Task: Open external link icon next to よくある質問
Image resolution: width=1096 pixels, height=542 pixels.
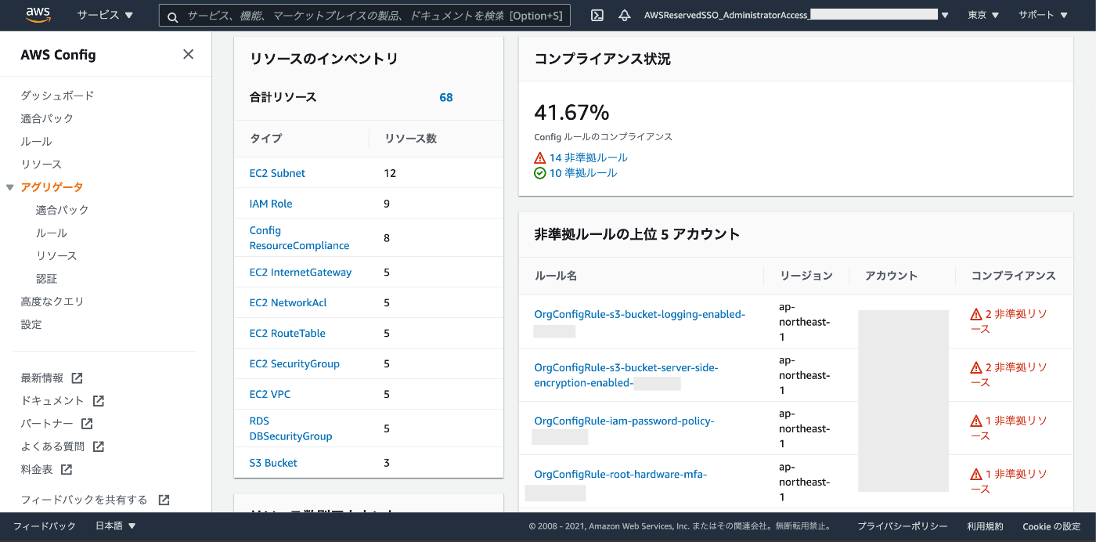Action: [x=99, y=446]
